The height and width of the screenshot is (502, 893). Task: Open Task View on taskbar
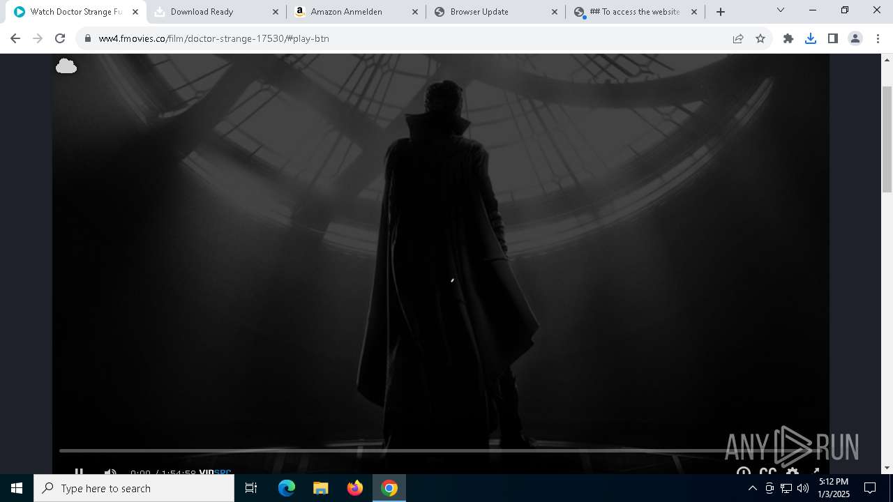pos(251,488)
